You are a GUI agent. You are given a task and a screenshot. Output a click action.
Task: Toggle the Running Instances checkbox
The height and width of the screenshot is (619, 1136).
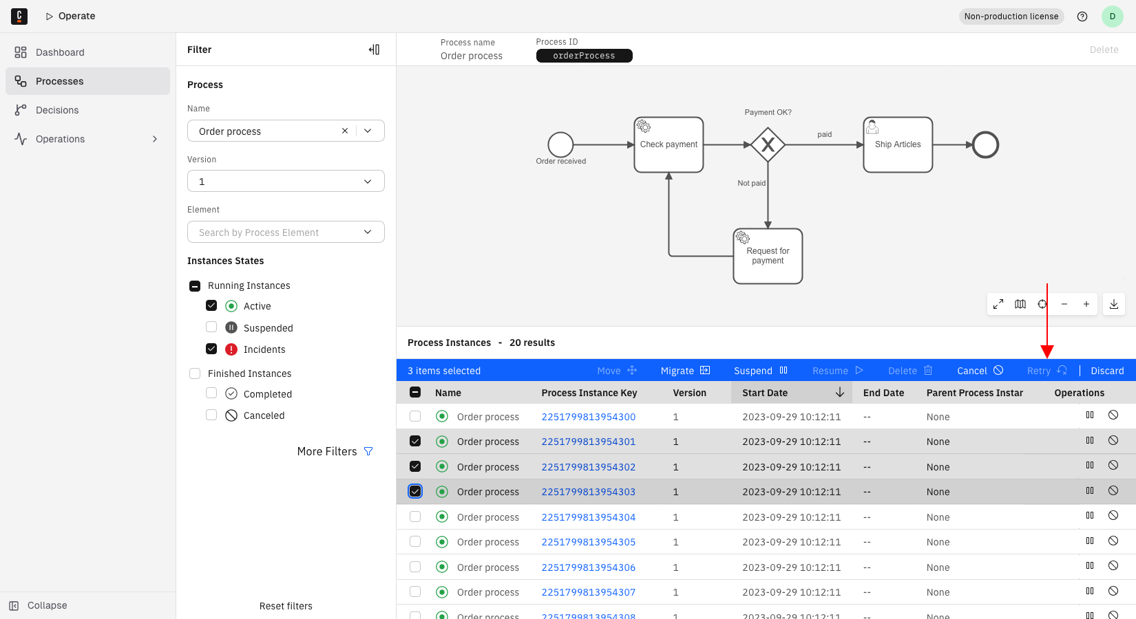[x=195, y=285]
